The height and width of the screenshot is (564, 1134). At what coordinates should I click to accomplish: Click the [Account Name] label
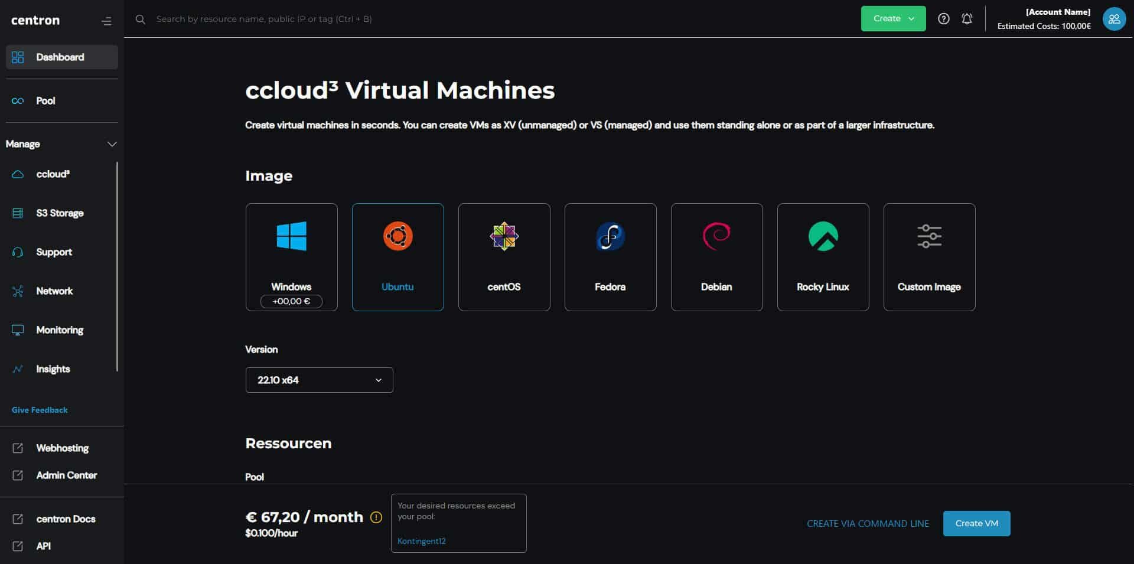(x=1058, y=12)
